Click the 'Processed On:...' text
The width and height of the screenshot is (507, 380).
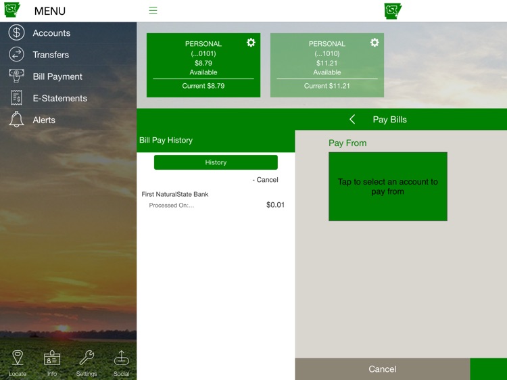172,206
